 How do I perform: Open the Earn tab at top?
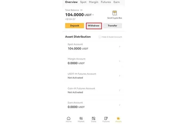[116, 2]
